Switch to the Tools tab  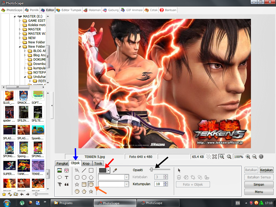pos(98,163)
